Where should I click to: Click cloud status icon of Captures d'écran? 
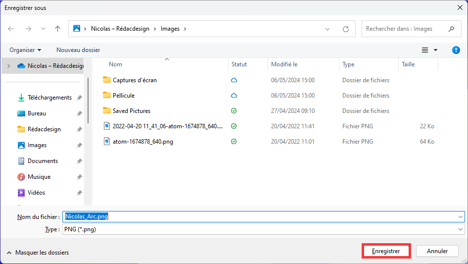point(234,80)
